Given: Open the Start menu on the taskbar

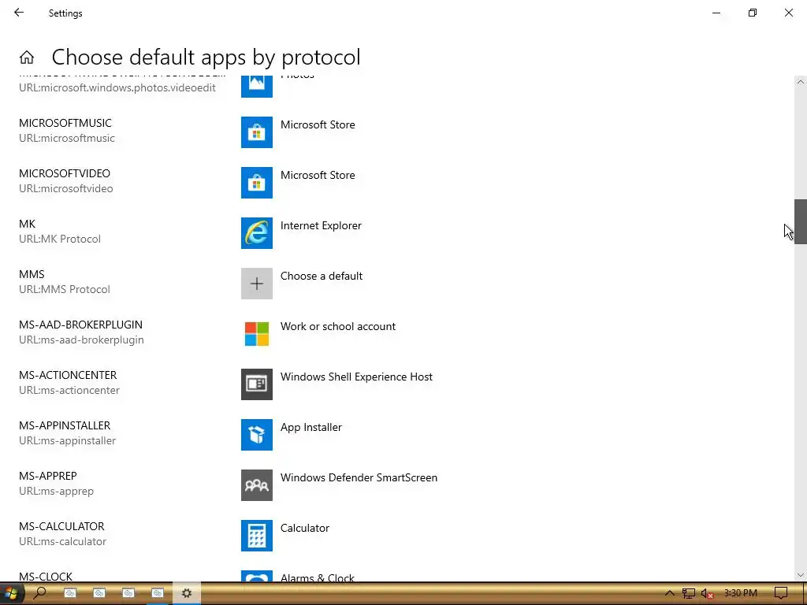Looking at the screenshot, I should tap(11, 593).
